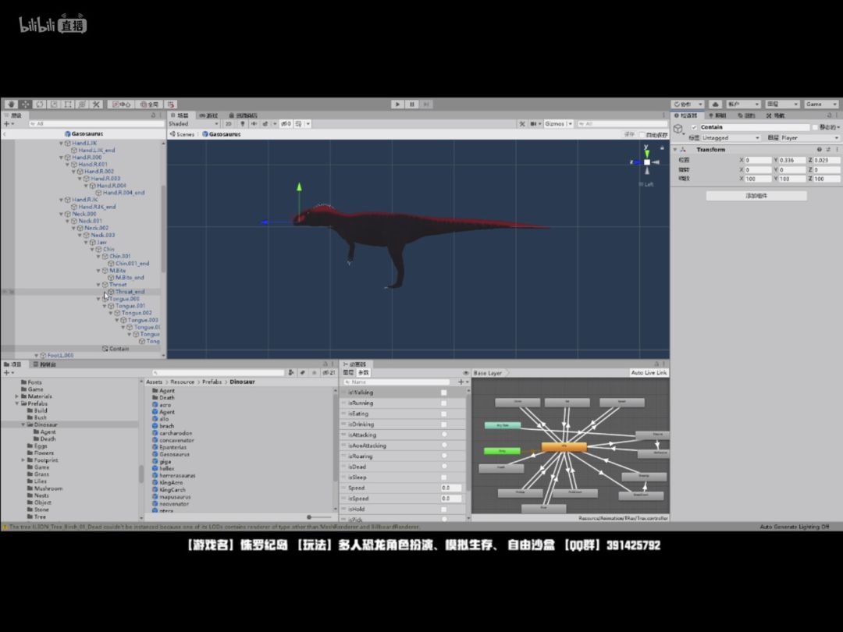Select the combined Transform tool
The height and width of the screenshot is (632, 843).
(82, 105)
